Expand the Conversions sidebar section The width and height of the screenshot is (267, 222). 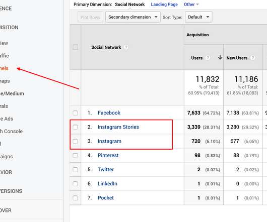point(11,191)
